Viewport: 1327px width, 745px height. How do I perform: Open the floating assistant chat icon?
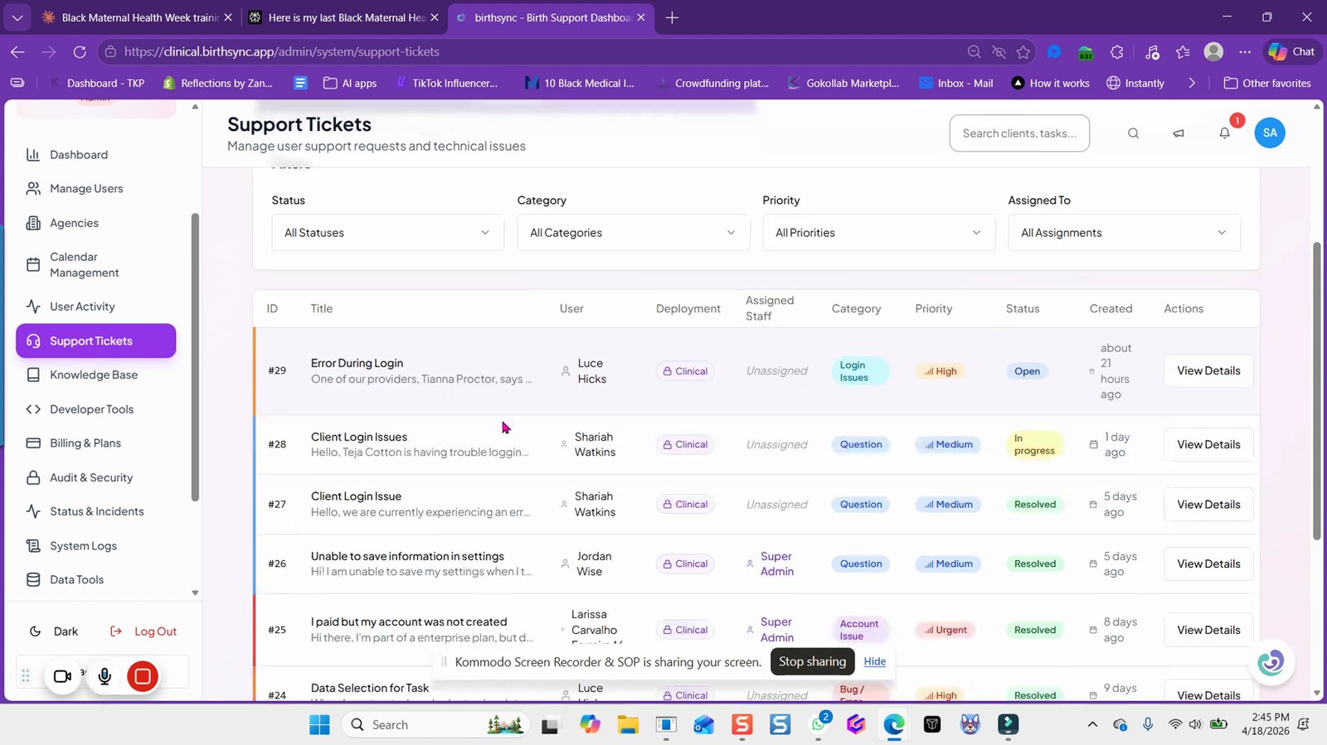click(x=1271, y=662)
